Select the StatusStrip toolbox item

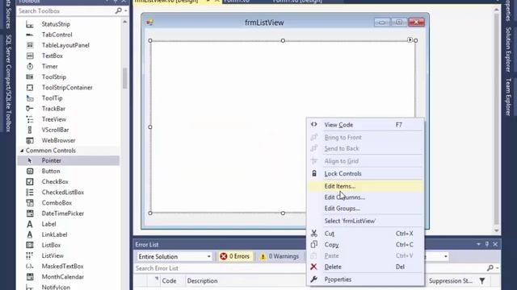(x=56, y=24)
